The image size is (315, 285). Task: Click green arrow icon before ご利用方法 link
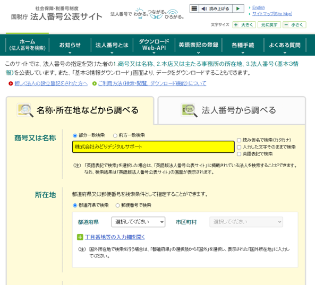(95, 83)
